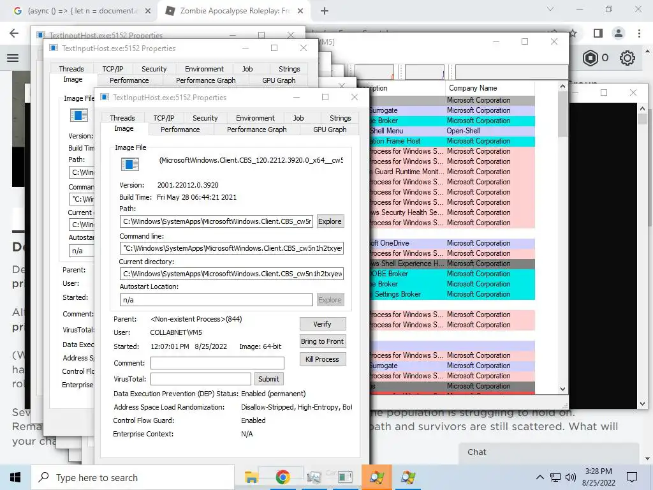This screenshot has height=490, width=653.
Task: Open the Windows Start menu
Action: (15, 477)
